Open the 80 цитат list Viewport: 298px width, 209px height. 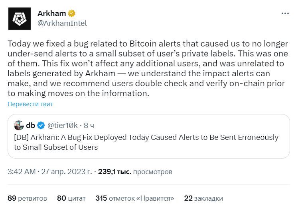tap(71, 198)
